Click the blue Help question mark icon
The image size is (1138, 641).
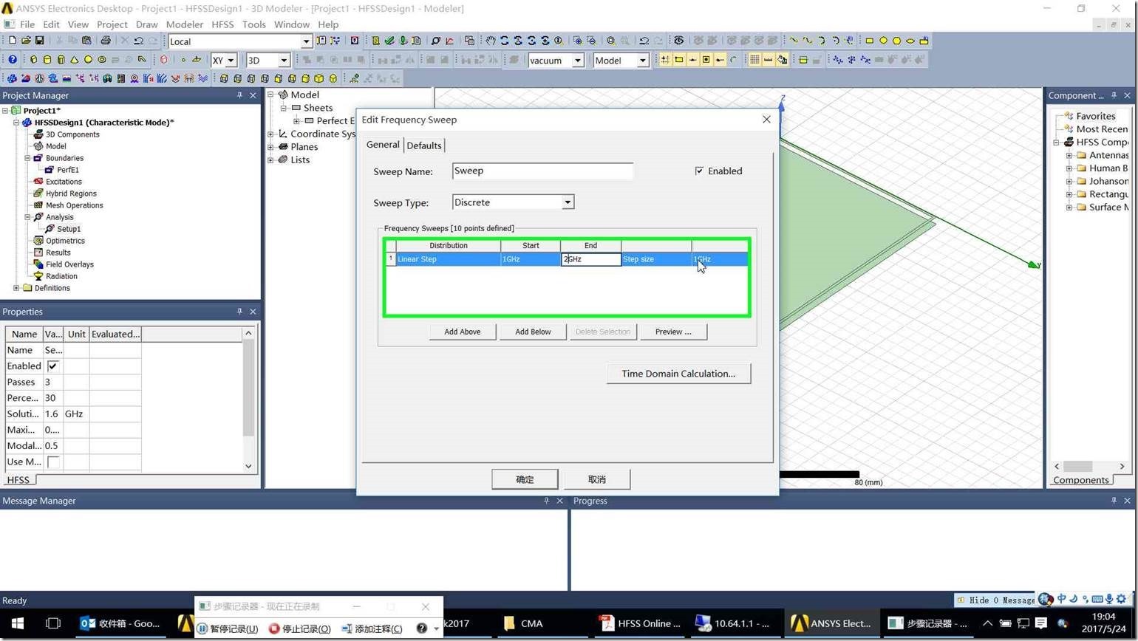(13, 60)
